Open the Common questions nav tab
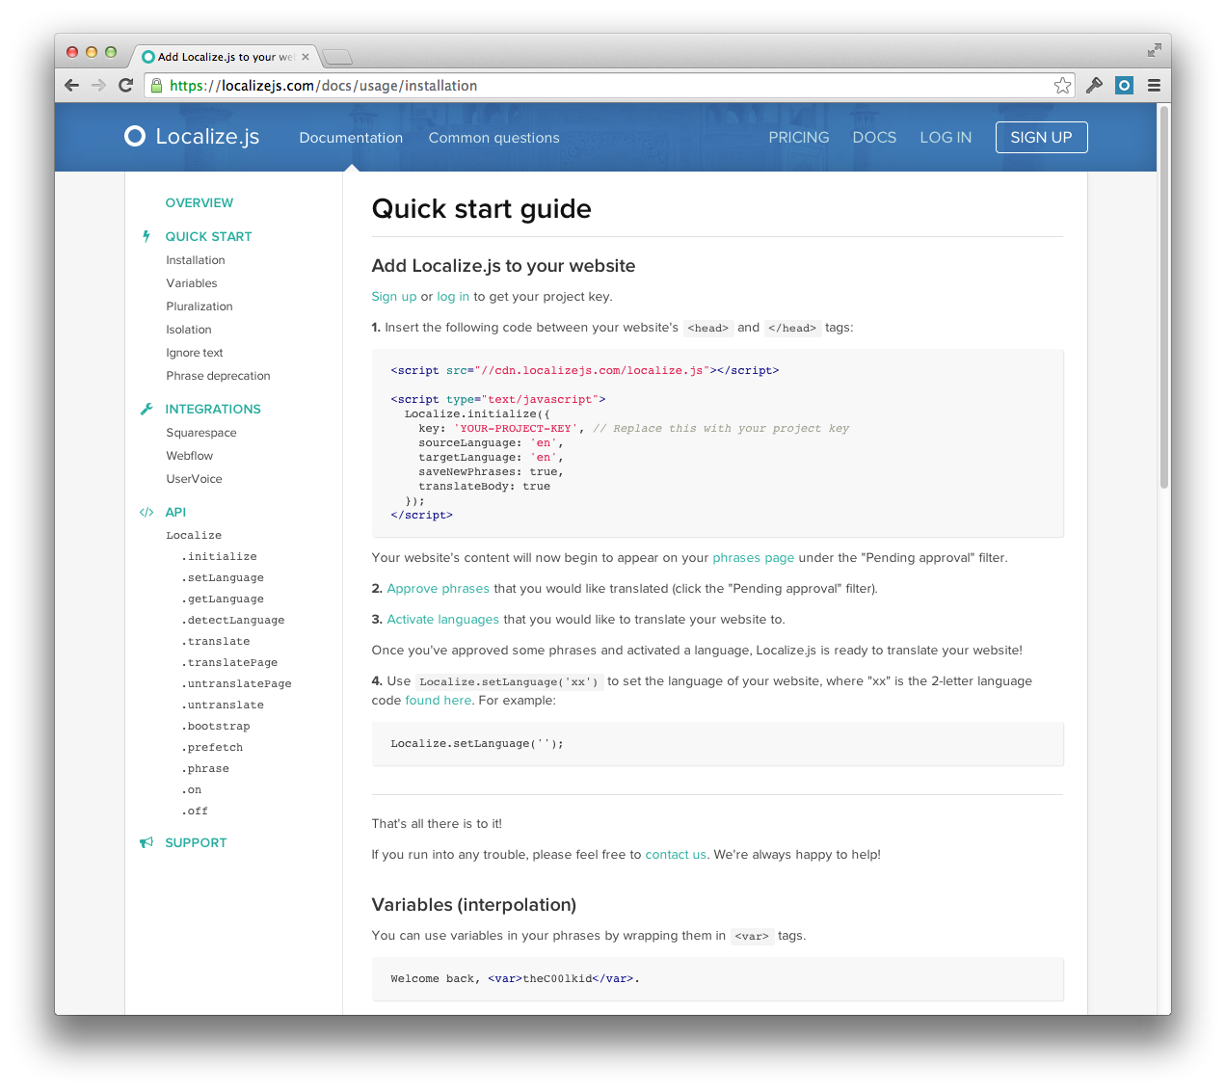Screen dimensions: 1226x1091 coord(493,138)
